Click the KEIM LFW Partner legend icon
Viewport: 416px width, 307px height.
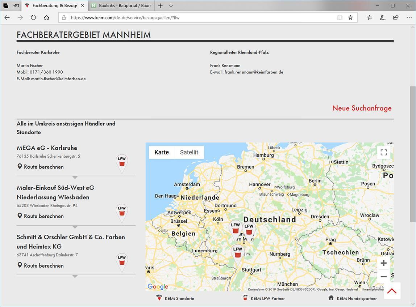pyautogui.click(x=245, y=298)
